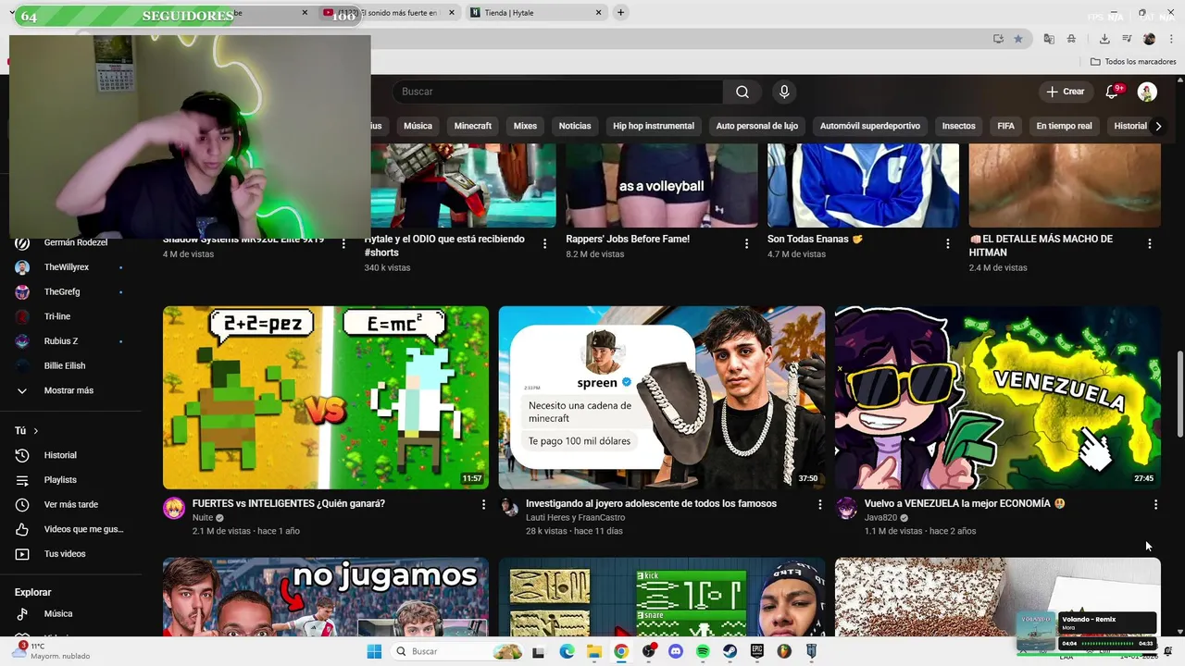The image size is (1185, 666).
Task: Activate voice search microphone icon
Action: 784,92
